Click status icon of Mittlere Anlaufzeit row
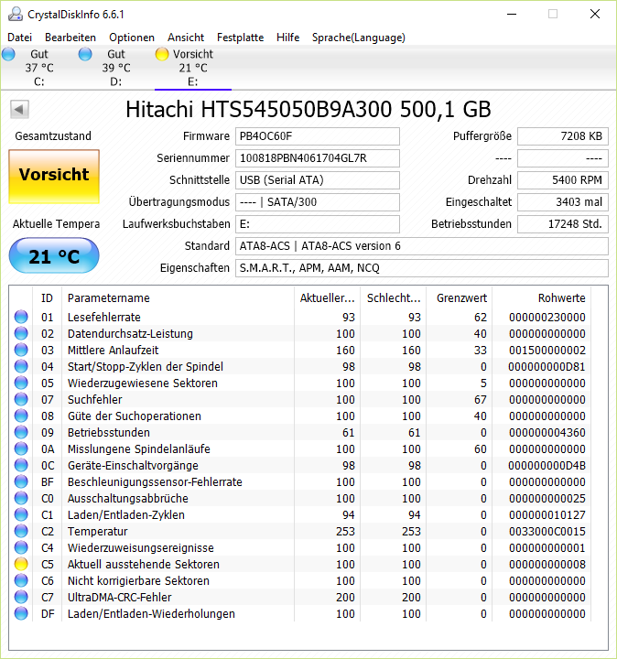This screenshot has width=617, height=659. [x=21, y=350]
